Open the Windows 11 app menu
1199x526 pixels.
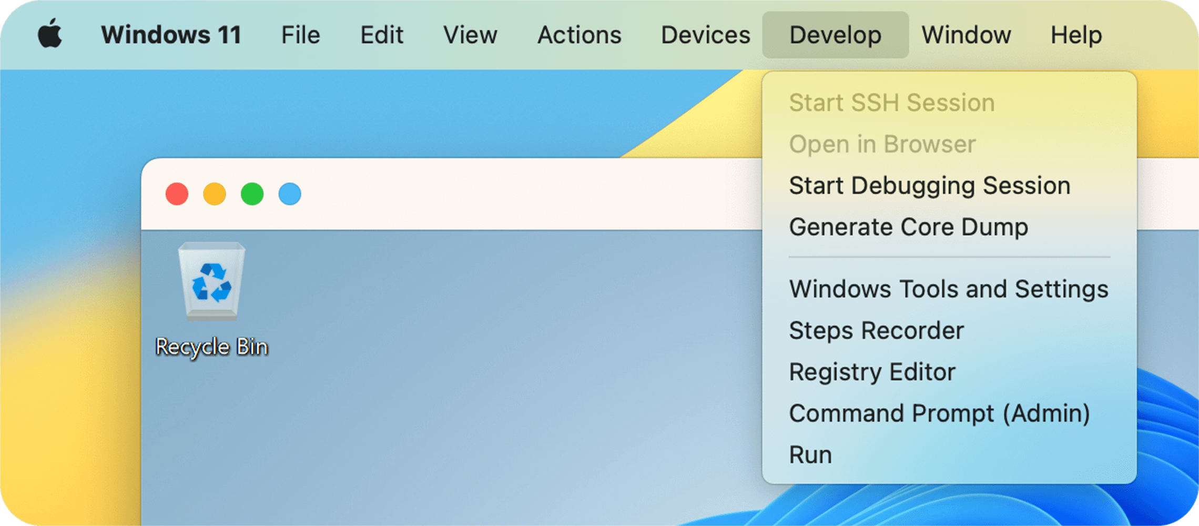171,35
